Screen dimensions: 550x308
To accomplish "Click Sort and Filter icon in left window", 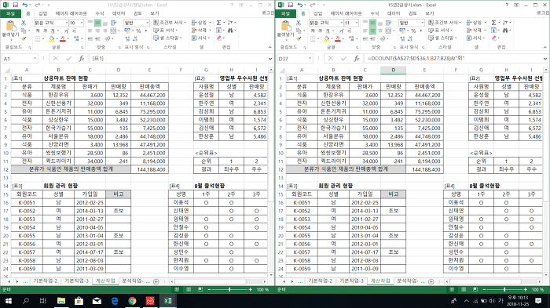I will click(x=230, y=23).
